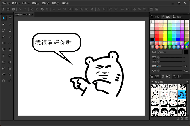
Task: Click the open folder toolbar icon
Action: [x=8, y=9]
